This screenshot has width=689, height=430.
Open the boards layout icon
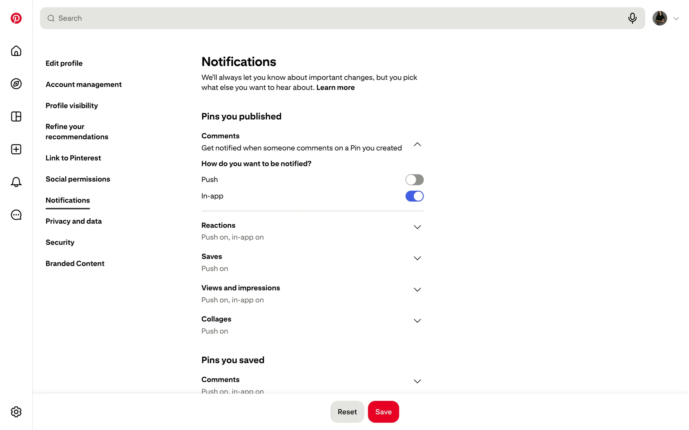[x=16, y=116]
